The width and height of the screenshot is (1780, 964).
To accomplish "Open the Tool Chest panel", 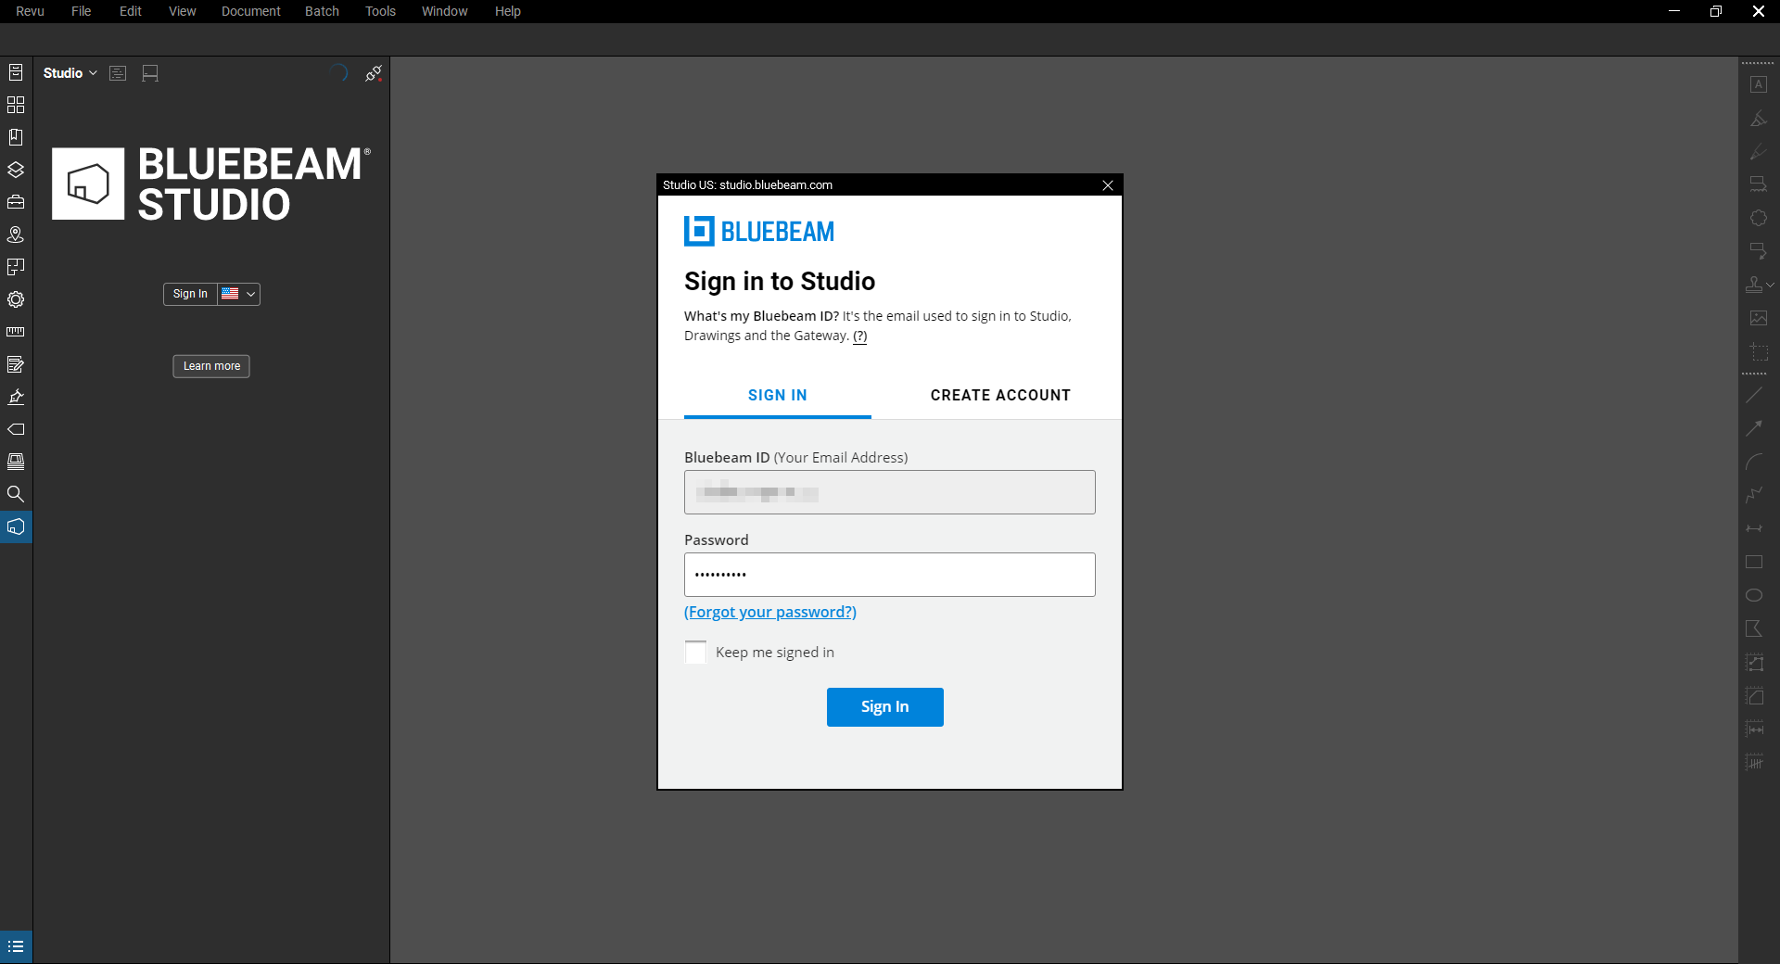I will tap(16, 202).
